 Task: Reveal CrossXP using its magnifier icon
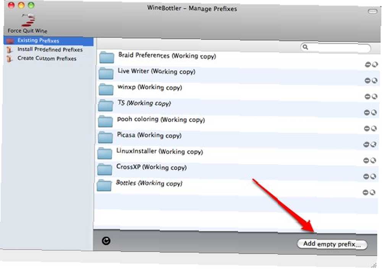pos(373,177)
